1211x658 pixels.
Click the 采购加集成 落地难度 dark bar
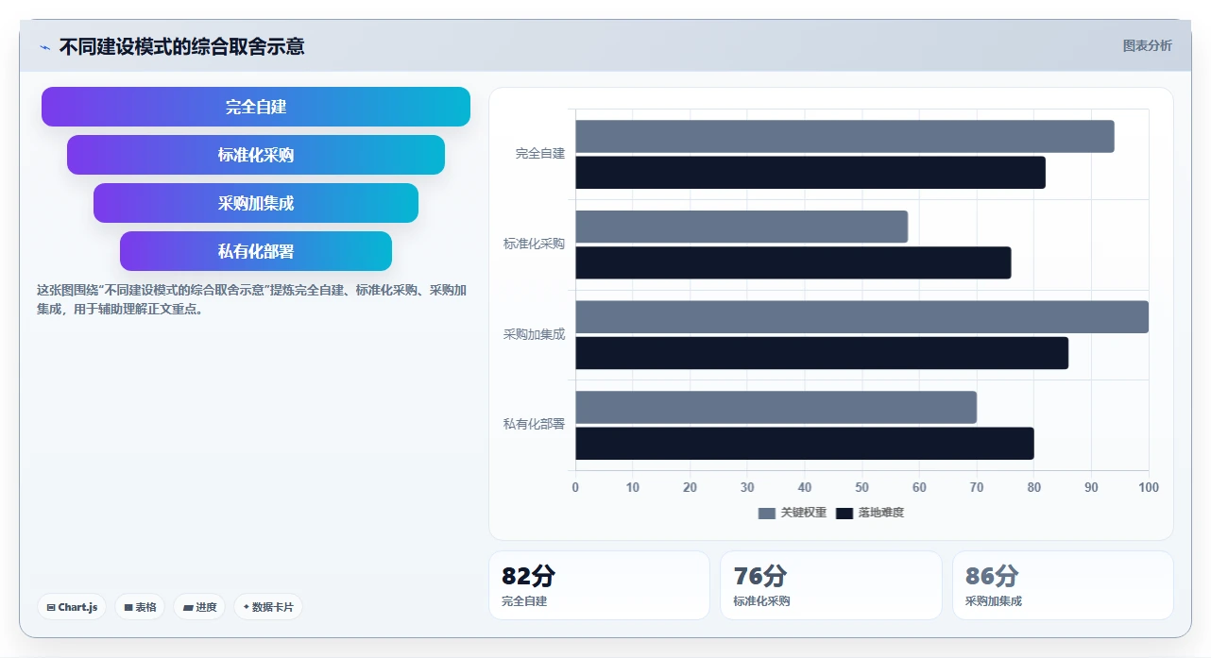click(x=822, y=353)
